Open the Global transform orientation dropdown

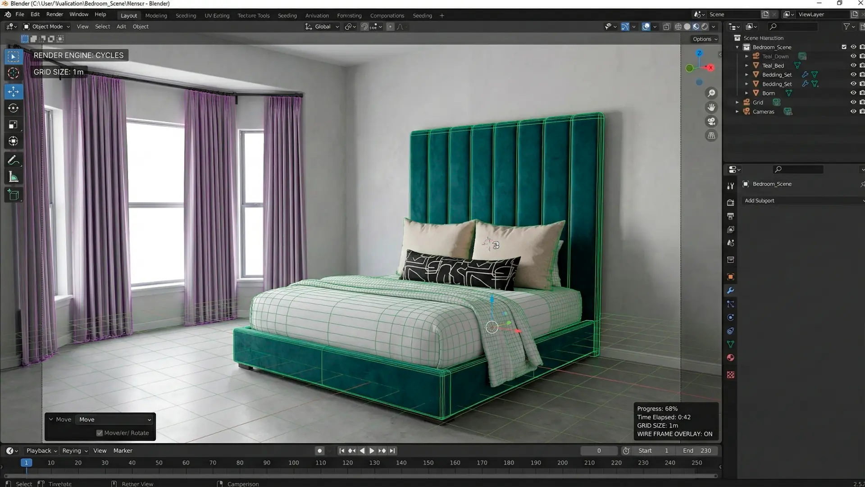pos(322,27)
